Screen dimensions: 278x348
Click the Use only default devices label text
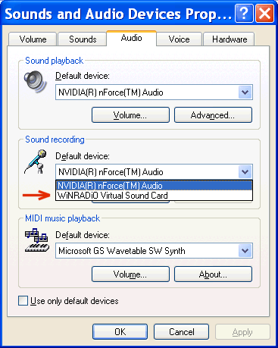click(x=74, y=301)
